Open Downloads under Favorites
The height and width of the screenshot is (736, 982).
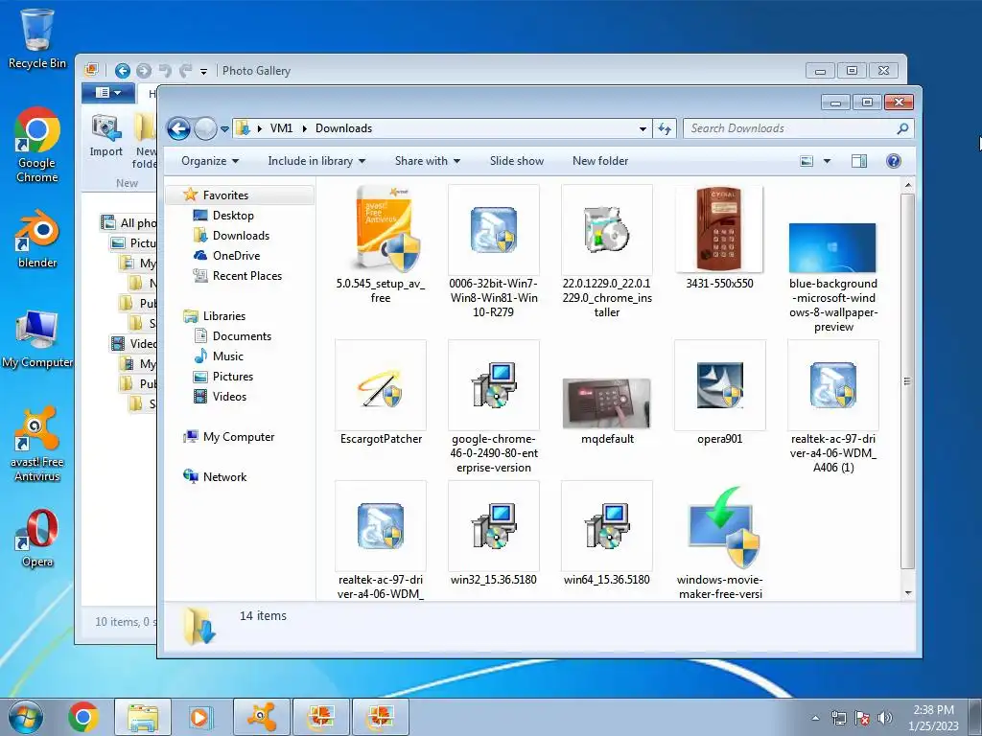coord(232,236)
